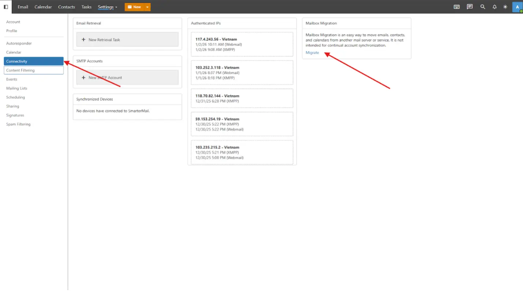Image resolution: width=523 pixels, height=291 pixels.
Task: Open Signatures settings
Action: click(x=34, y=115)
